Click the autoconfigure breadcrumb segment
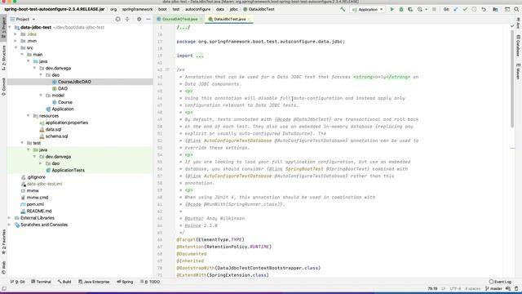522x294 pixels. click(x=197, y=9)
